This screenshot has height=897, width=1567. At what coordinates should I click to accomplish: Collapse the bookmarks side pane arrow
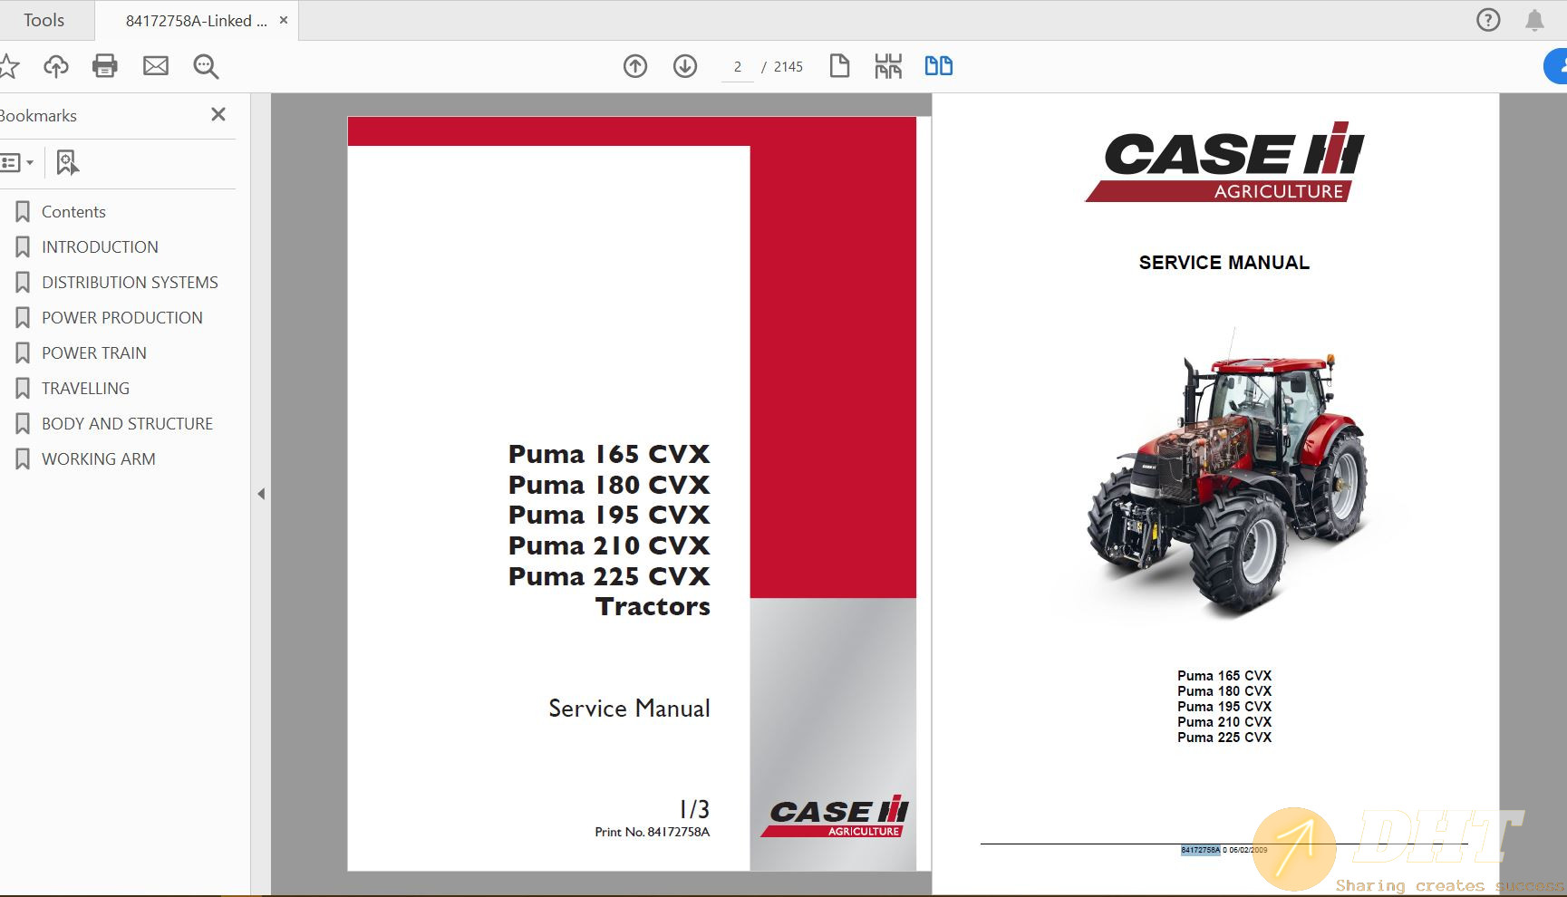pyautogui.click(x=261, y=494)
